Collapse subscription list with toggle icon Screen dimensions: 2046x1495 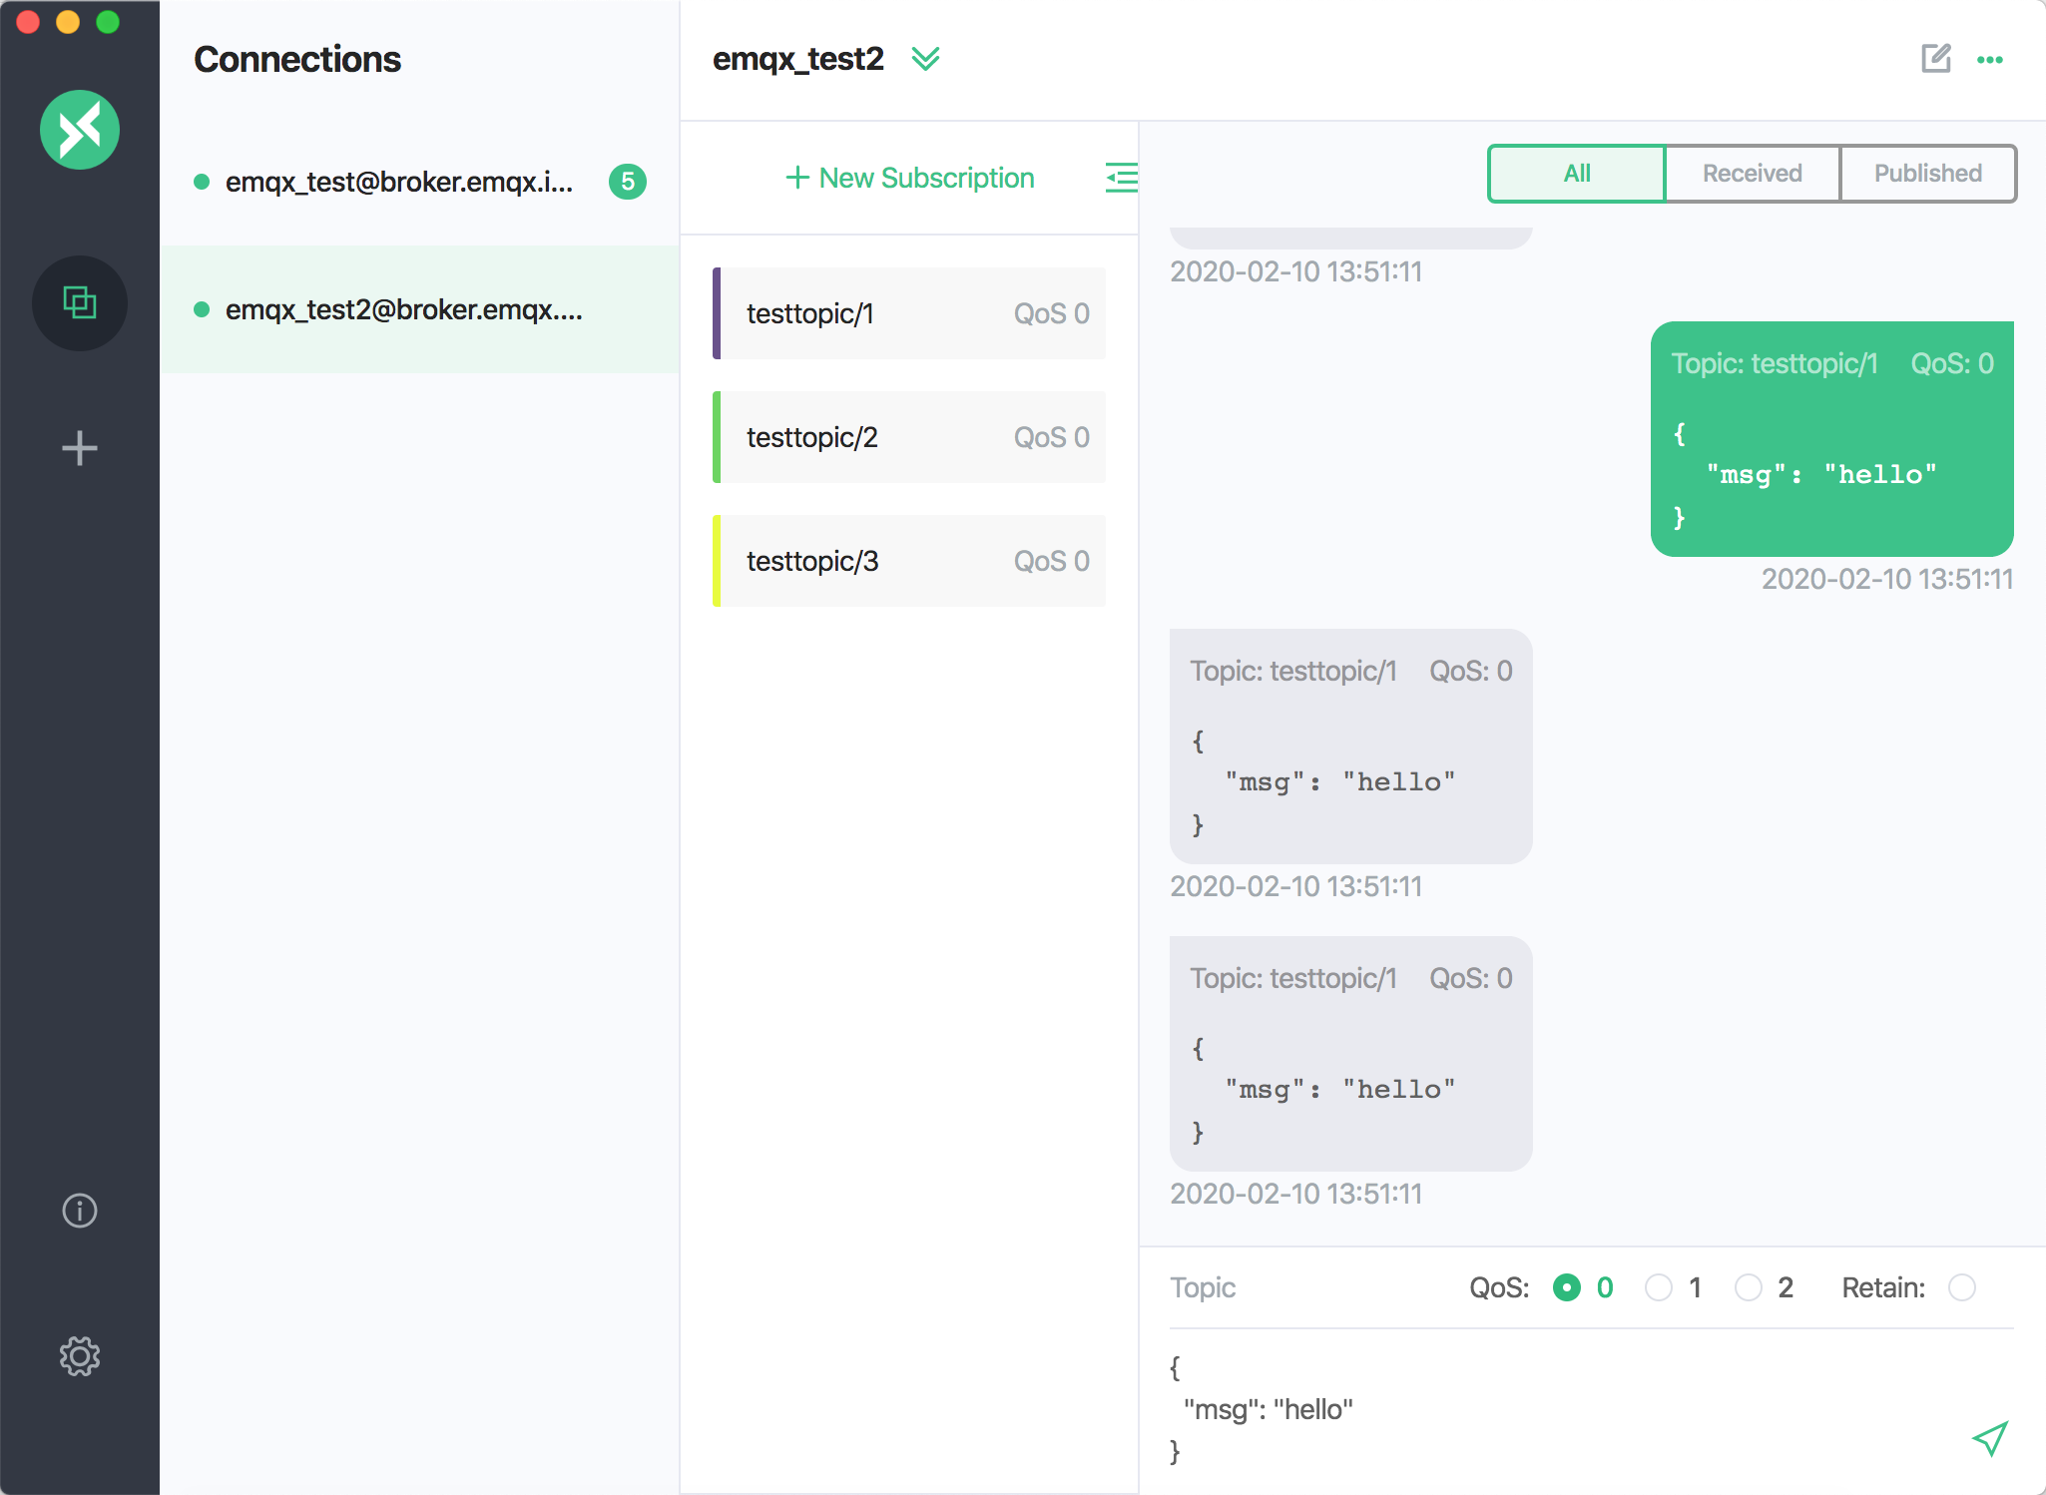1121,178
